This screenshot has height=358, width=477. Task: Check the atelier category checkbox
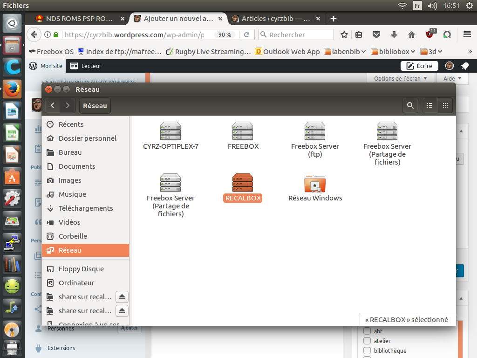367,341
